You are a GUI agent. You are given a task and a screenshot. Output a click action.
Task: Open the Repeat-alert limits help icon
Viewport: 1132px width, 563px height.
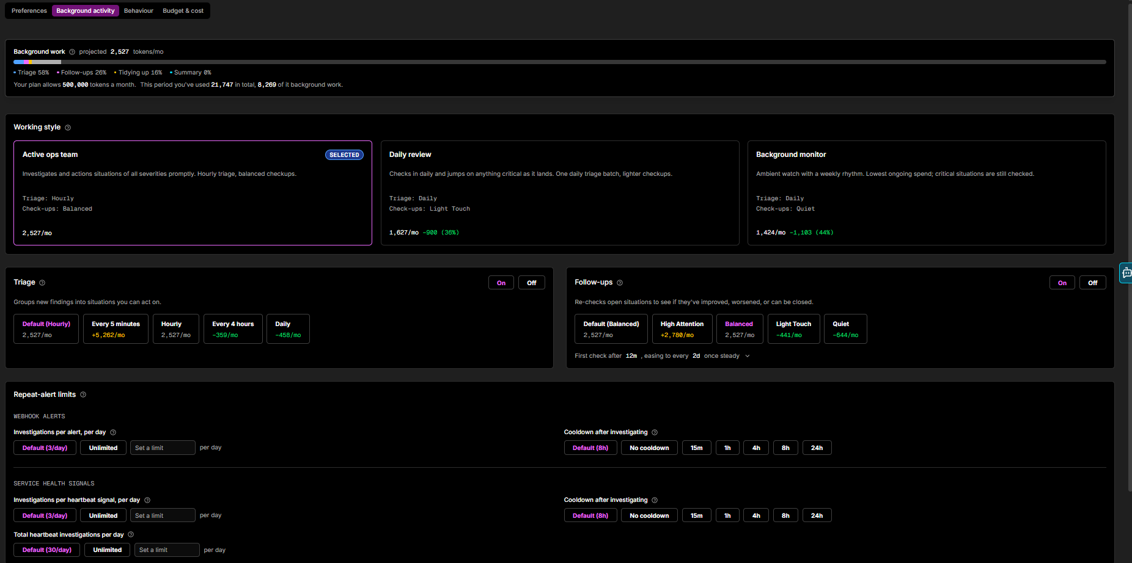[83, 394]
